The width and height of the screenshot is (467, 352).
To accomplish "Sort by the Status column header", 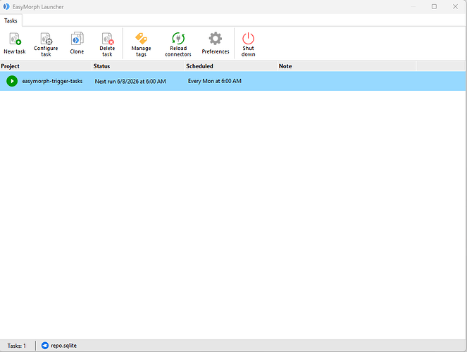I will click(x=138, y=66).
